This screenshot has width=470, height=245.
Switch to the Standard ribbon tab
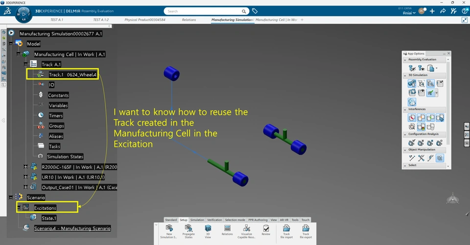tap(171, 220)
